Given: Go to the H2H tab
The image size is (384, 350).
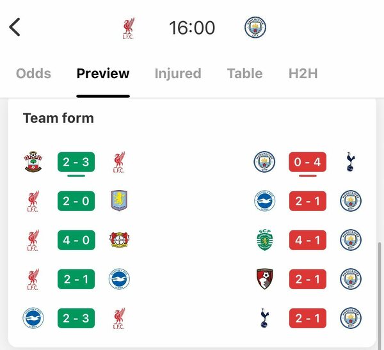Looking at the screenshot, I should (303, 74).
